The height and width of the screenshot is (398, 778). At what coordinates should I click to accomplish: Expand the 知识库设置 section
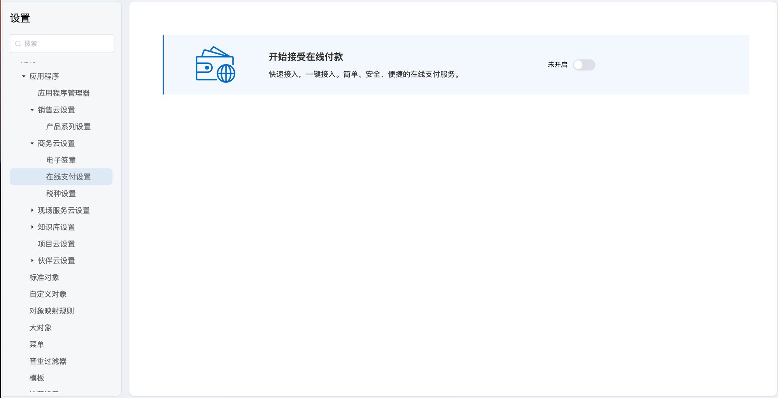[x=32, y=227]
